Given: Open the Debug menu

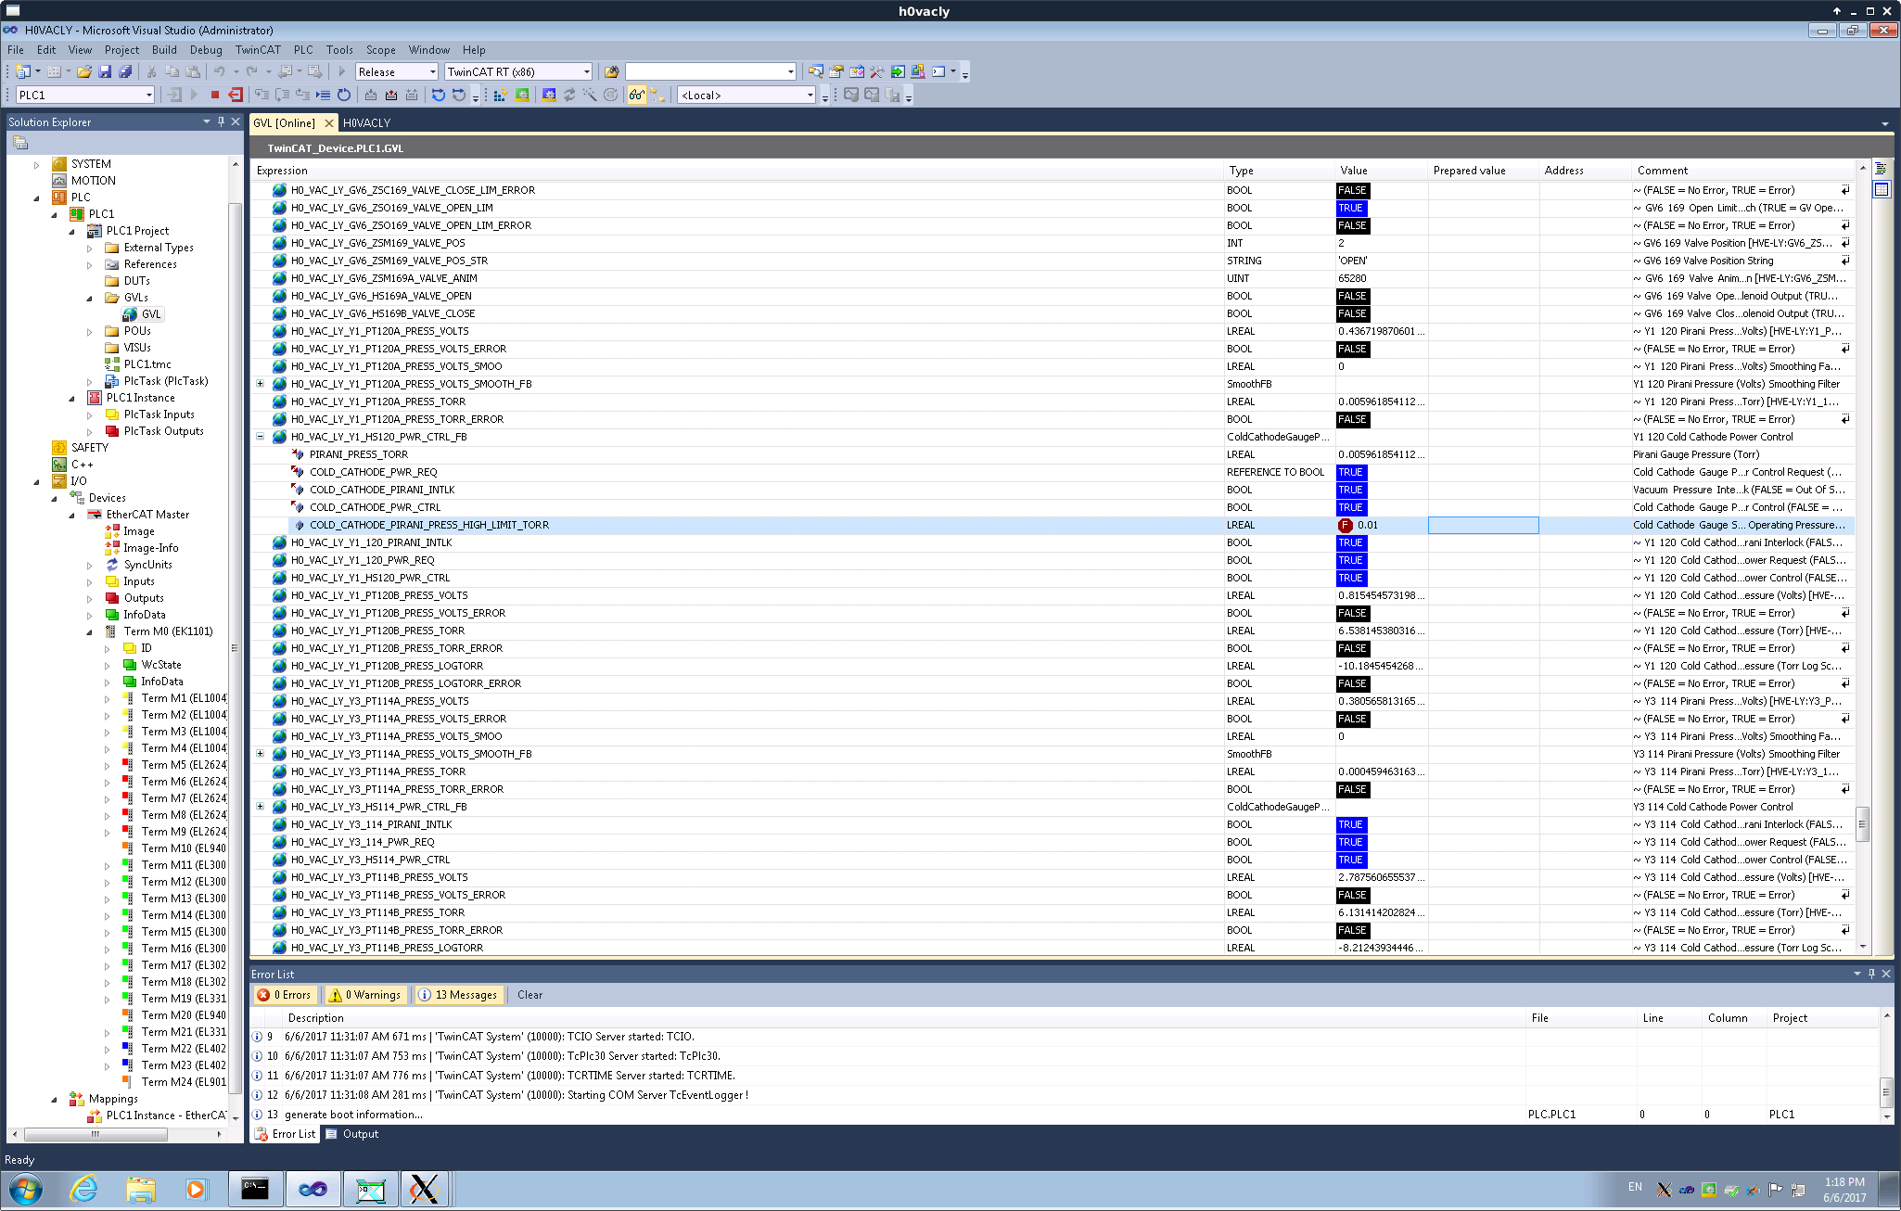Looking at the screenshot, I should [206, 50].
